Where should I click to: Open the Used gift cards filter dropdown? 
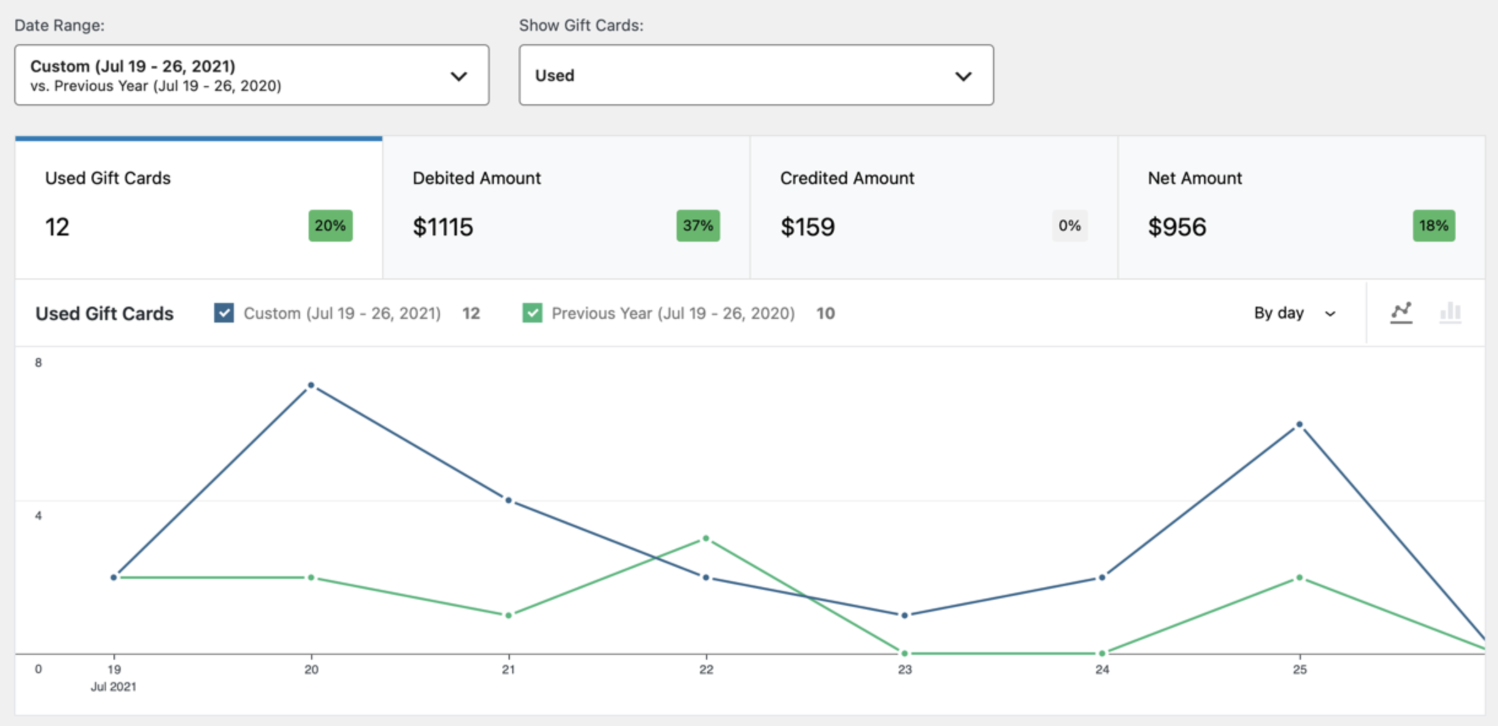pyautogui.click(x=756, y=75)
